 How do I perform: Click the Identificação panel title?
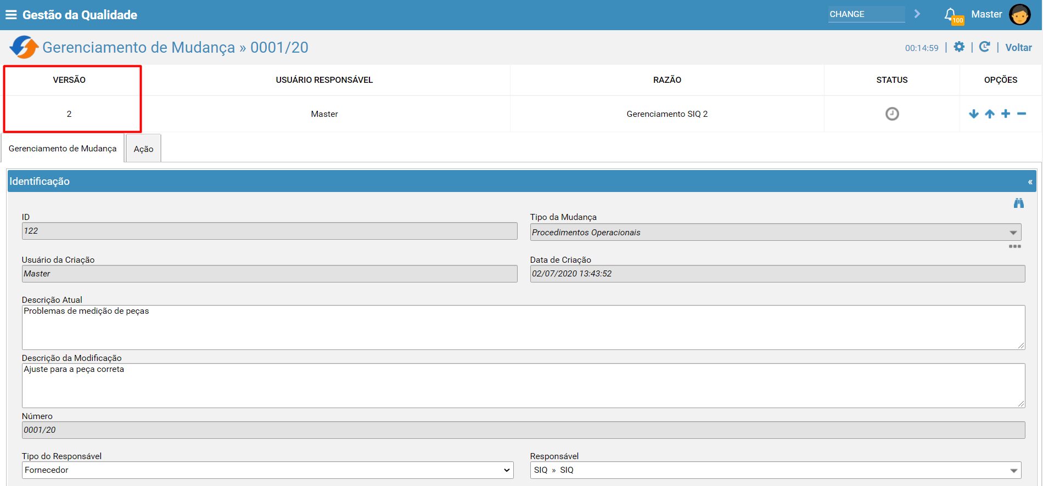pyautogui.click(x=40, y=182)
